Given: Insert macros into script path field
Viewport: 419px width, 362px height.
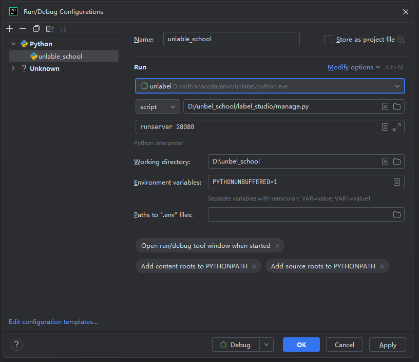Looking at the screenshot, I should tap(385, 106).
